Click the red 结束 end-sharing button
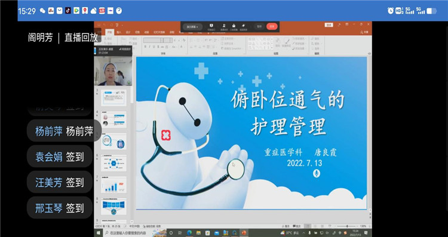 coord(272,26)
